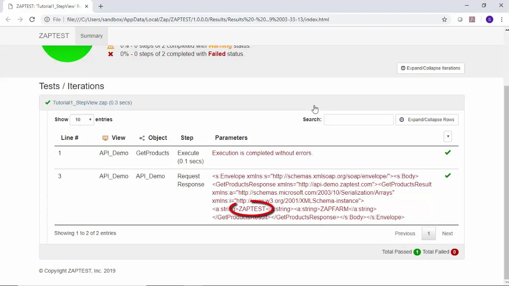509x286 pixels.
Task: Collapse the Tutorial1_StepView.zap iteration header
Action: pos(251,102)
